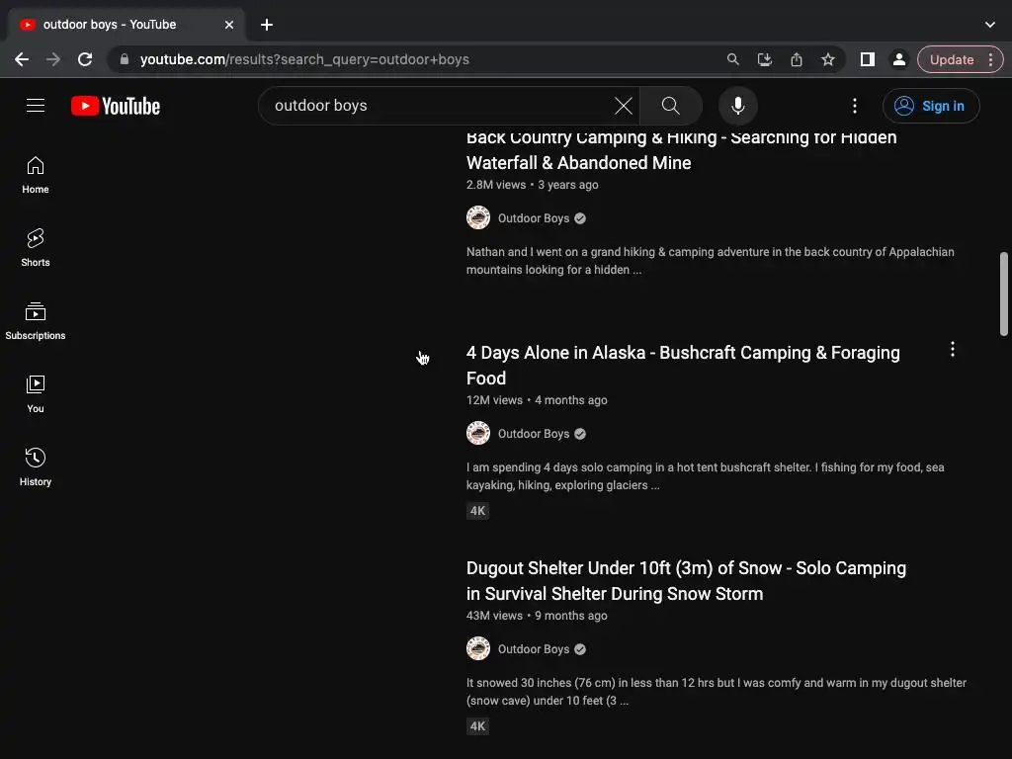The image size is (1012, 759).
Task: Expand the browser tab search chevron
Action: click(990, 24)
